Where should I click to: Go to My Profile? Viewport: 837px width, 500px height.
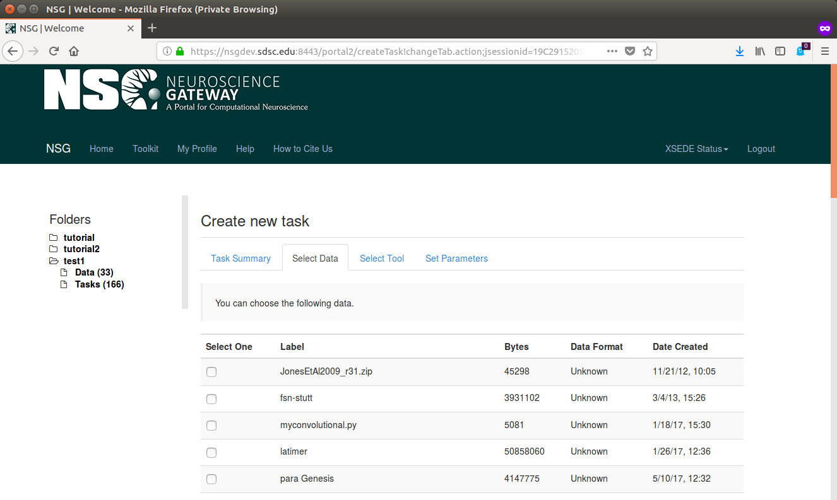tap(197, 149)
